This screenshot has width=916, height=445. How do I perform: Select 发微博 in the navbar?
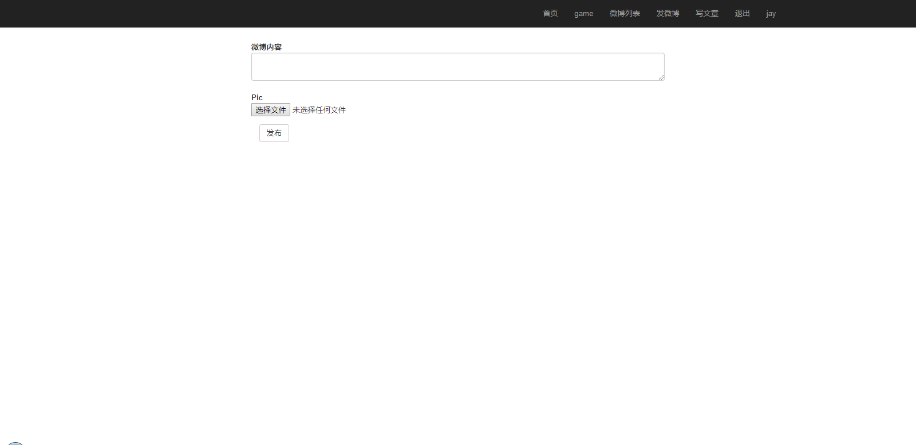pyautogui.click(x=668, y=13)
